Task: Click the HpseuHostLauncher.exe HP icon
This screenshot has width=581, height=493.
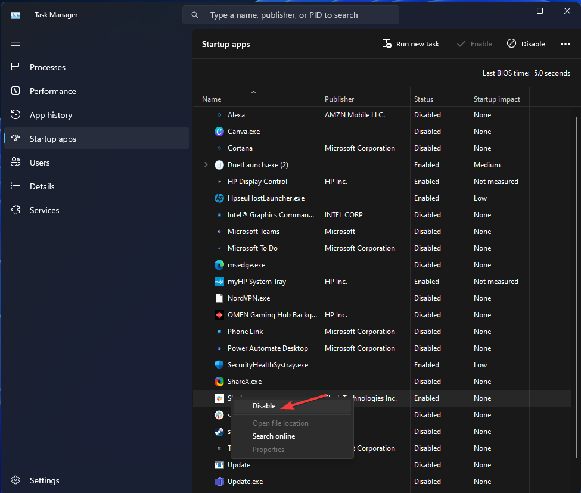Action: coord(219,198)
